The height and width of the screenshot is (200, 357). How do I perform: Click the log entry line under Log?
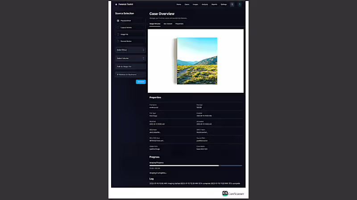195,184
